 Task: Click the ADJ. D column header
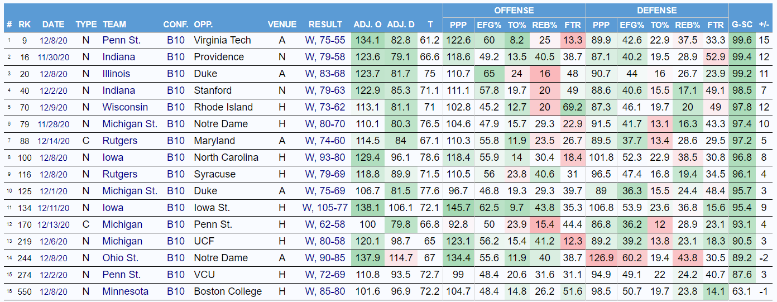401,25
